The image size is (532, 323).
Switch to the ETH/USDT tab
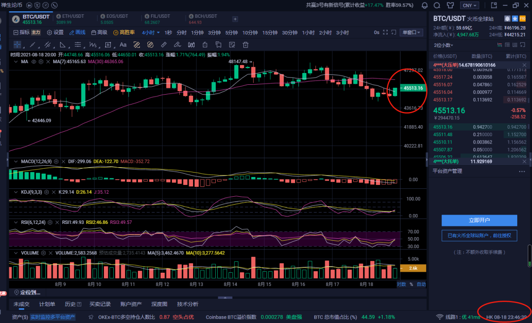click(x=70, y=19)
